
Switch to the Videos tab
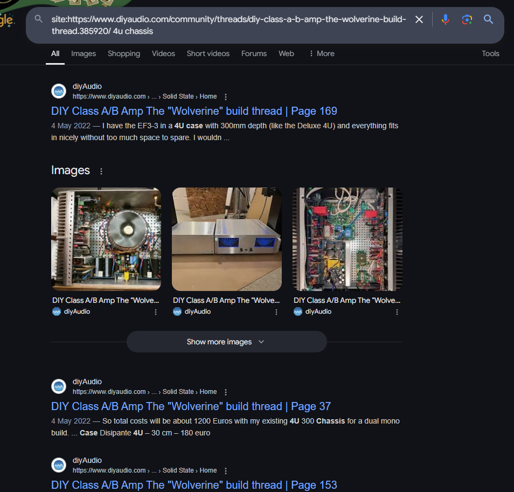coord(163,53)
